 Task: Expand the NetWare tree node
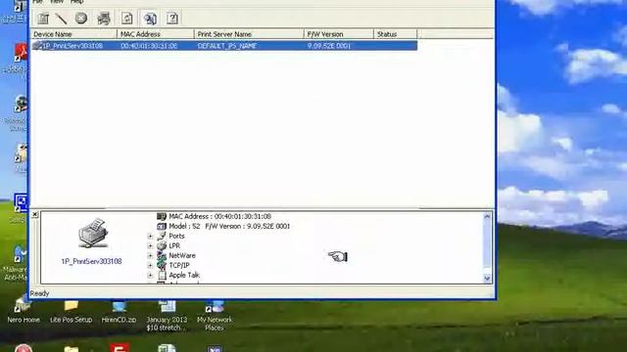point(150,256)
